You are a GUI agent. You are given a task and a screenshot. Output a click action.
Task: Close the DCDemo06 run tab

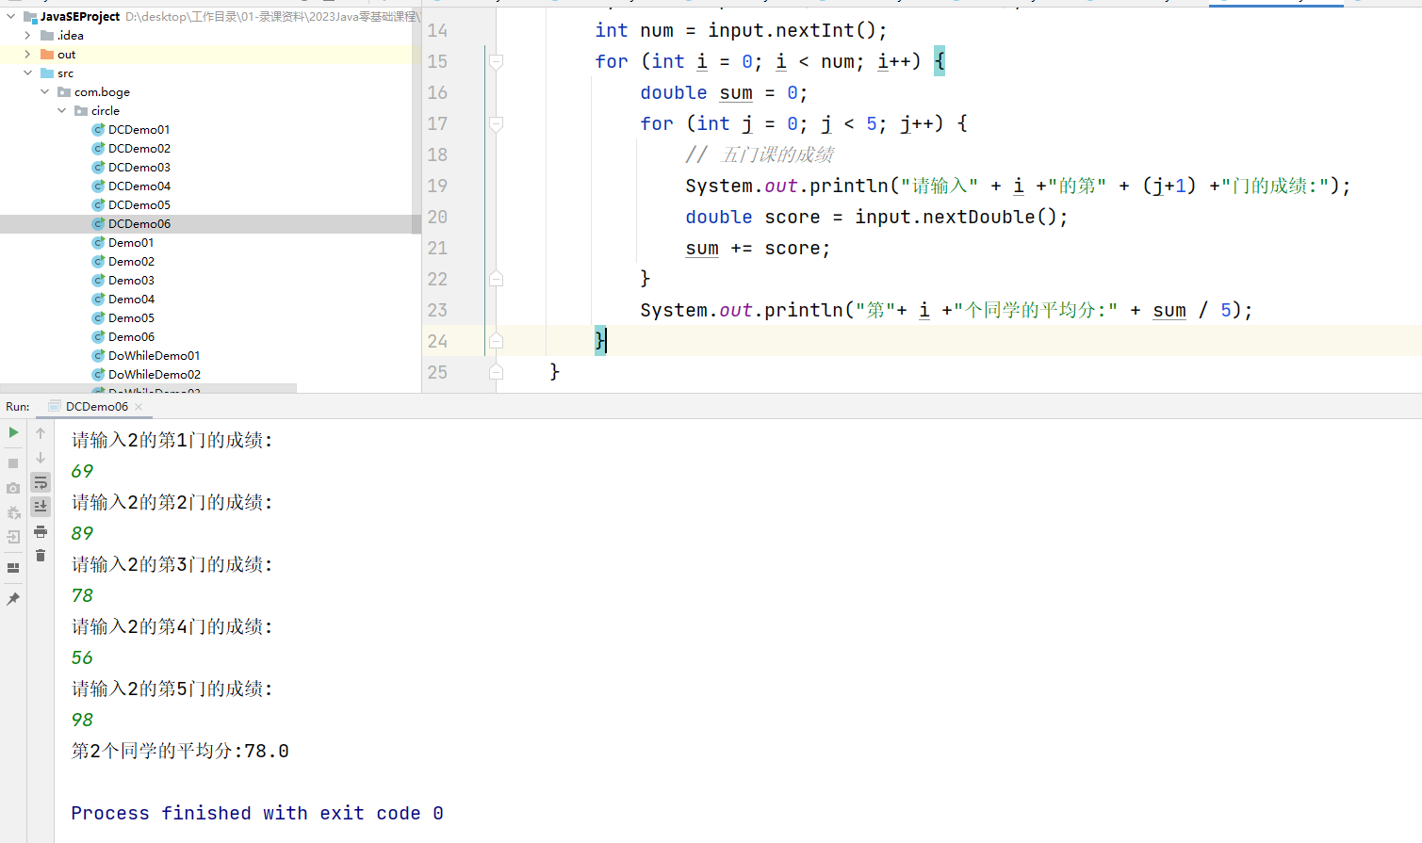pos(139,407)
